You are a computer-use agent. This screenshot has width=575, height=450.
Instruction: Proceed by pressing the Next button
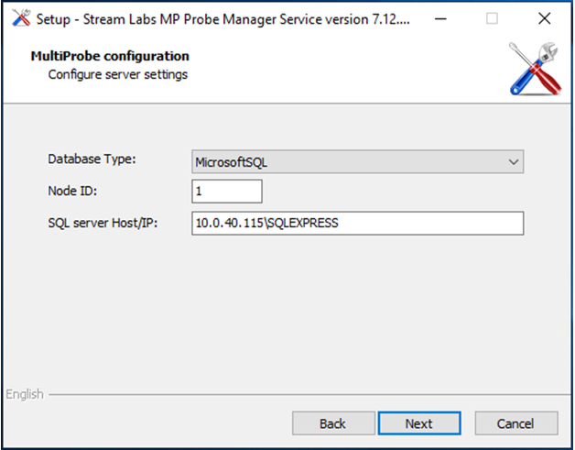click(x=418, y=423)
